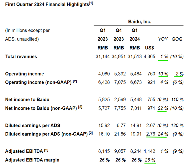Click diluted EPS value 15.92
Screen dimensions: 189x165
pyautogui.click(x=104, y=126)
